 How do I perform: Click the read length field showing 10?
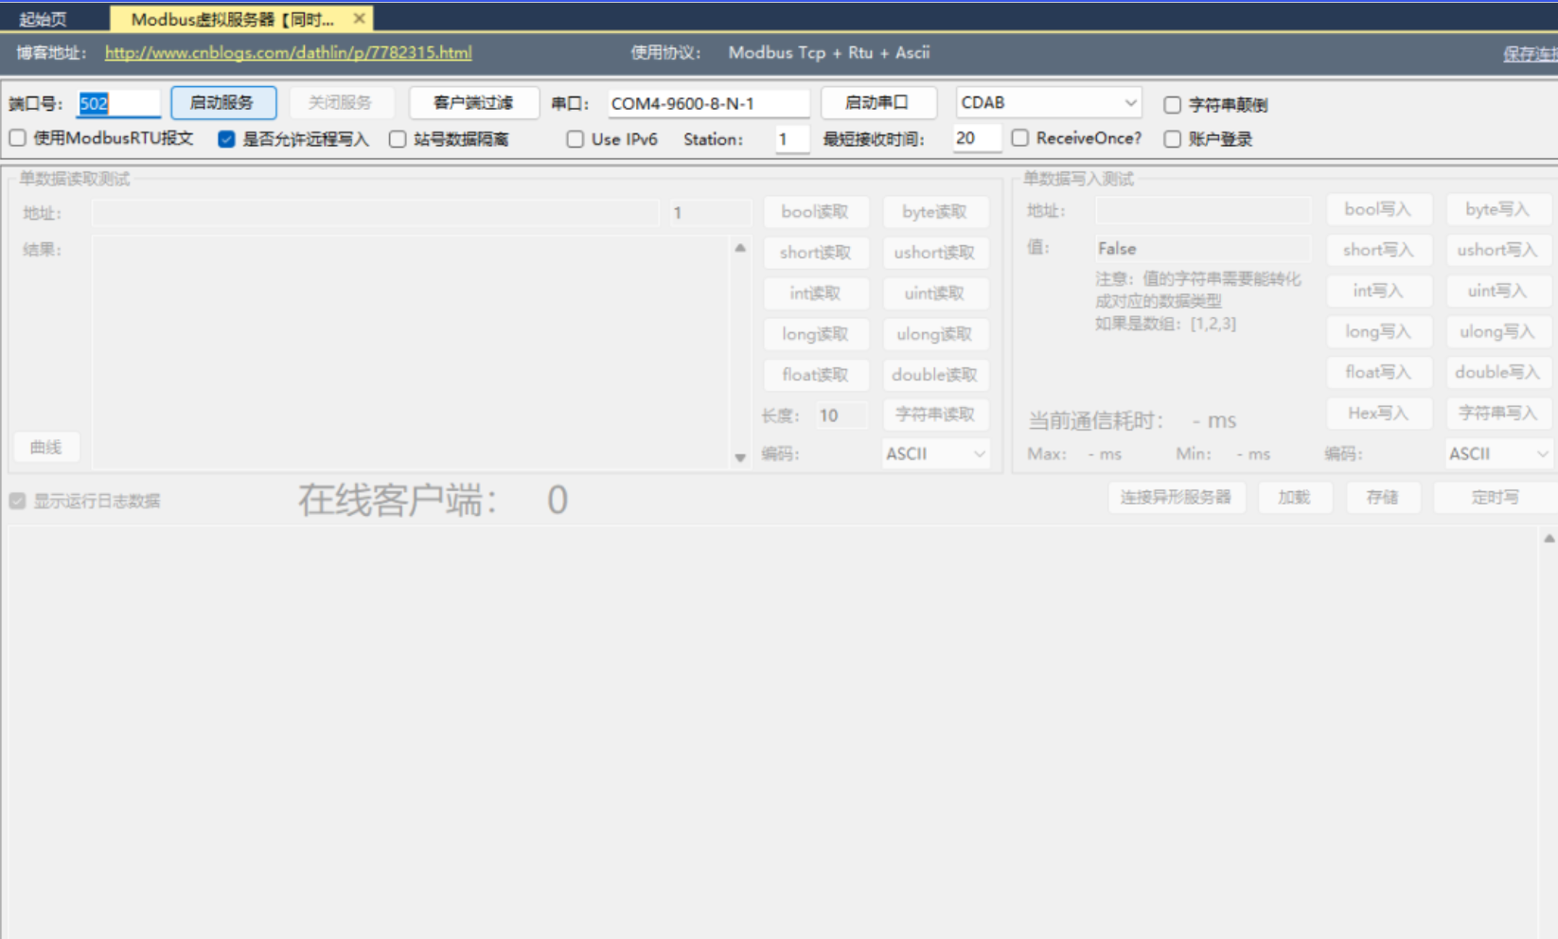coord(841,416)
